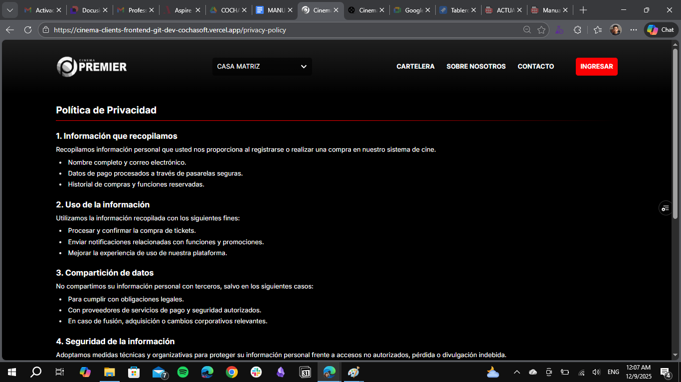Show hidden system tray icons chevron

pos(516,372)
